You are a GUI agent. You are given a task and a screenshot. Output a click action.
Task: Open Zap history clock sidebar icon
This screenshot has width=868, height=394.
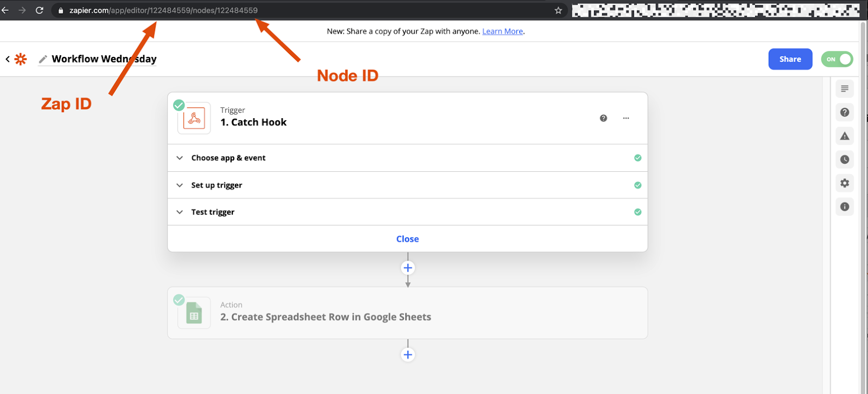(845, 159)
